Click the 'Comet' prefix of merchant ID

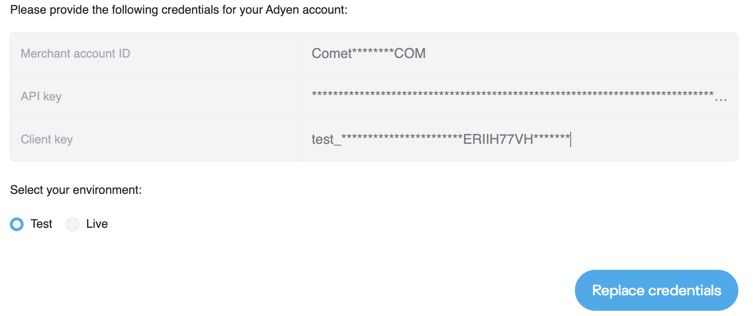tap(332, 54)
